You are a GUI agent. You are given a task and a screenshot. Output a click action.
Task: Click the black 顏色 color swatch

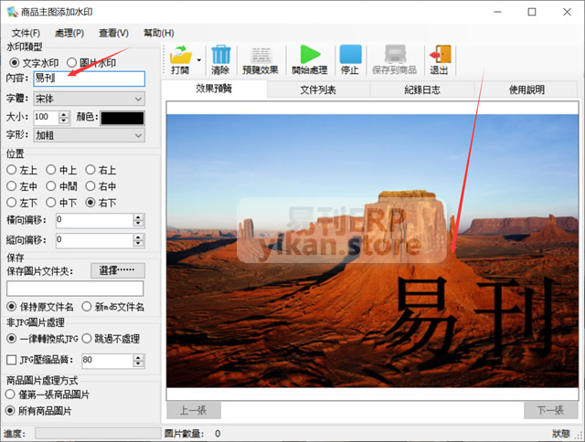coord(122,117)
